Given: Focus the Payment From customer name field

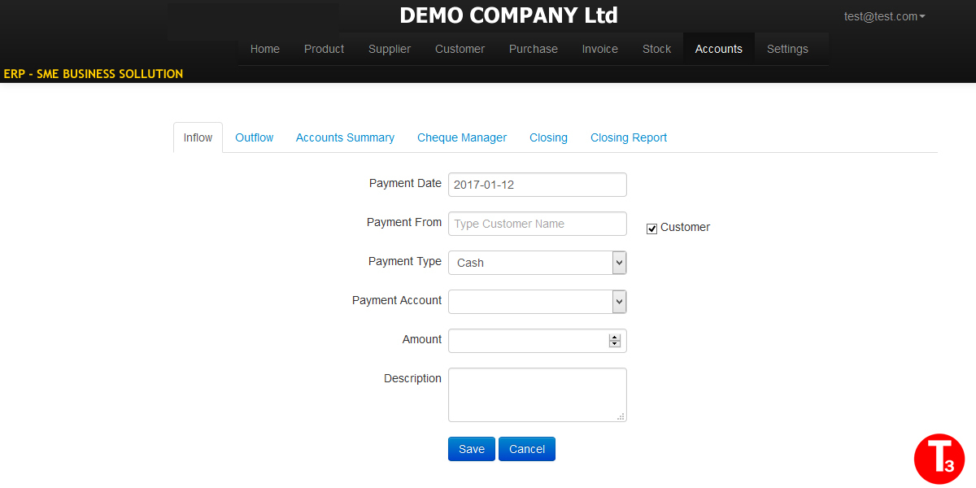Looking at the screenshot, I should tap(538, 224).
